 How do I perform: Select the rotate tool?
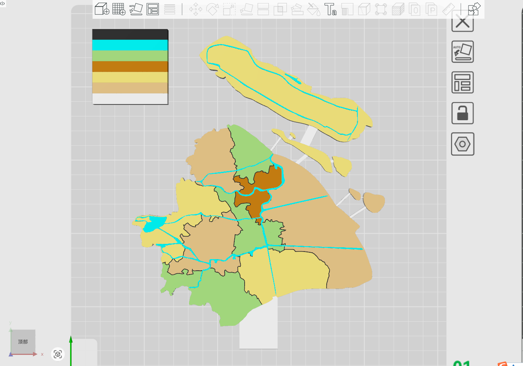pyautogui.click(x=212, y=9)
